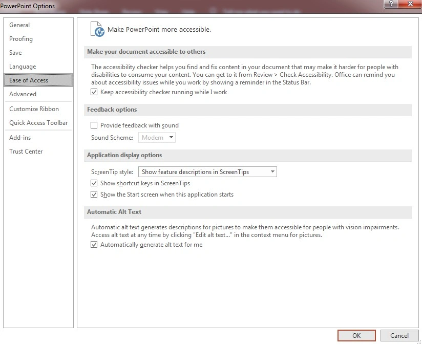This screenshot has width=422, height=345.
Task: Switch to the Language category
Action: tap(23, 67)
